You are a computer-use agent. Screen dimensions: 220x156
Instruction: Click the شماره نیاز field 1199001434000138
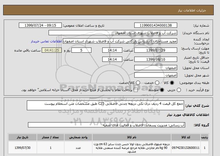point(156,25)
